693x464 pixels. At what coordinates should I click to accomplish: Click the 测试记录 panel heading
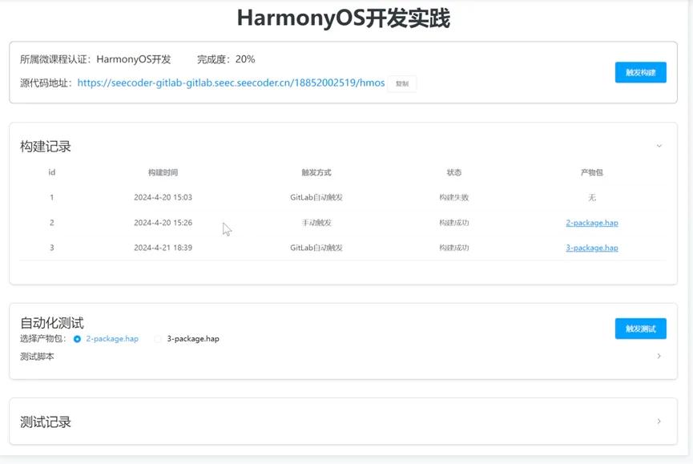(46, 422)
